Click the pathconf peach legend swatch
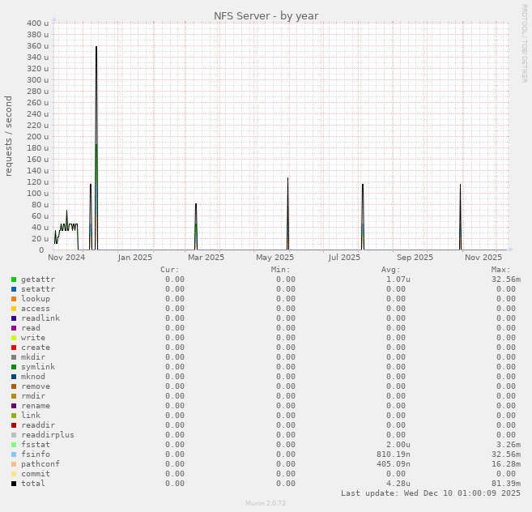The width and height of the screenshot is (532, 512). [x=14, y=464]
